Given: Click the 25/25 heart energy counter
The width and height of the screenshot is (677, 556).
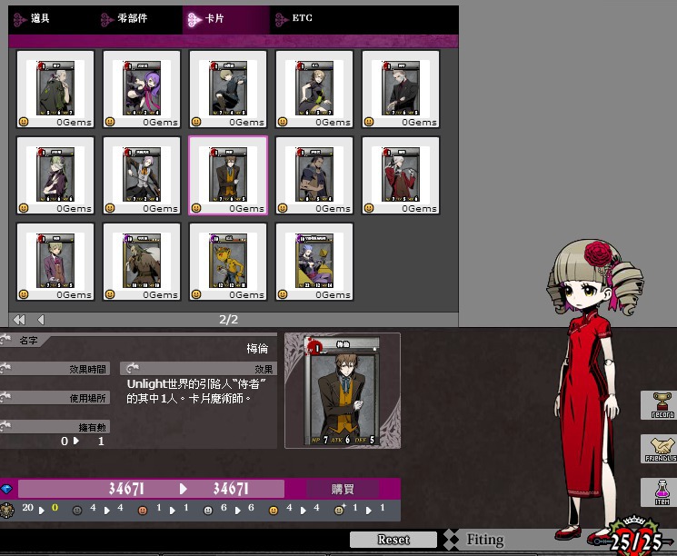Looking at the screenshot, I should pyautogui.click(x=636, y=540).
